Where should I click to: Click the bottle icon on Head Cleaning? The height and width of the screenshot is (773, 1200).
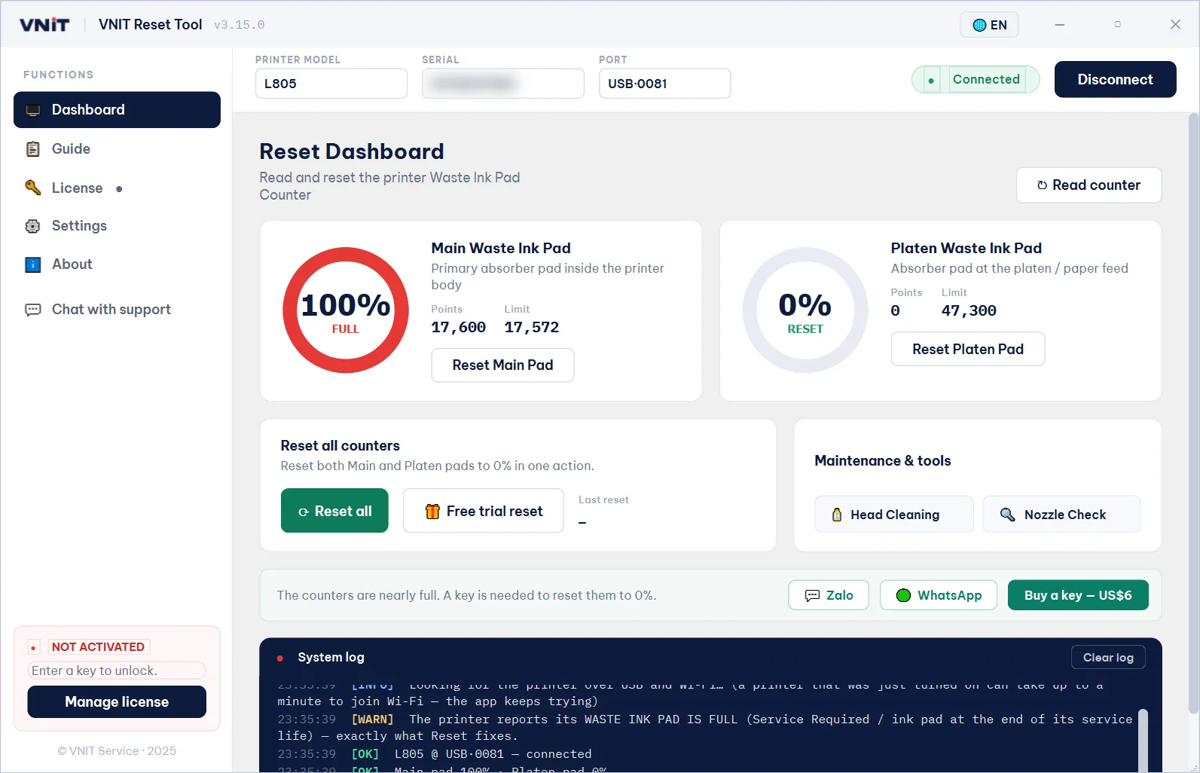coord(837,515)
